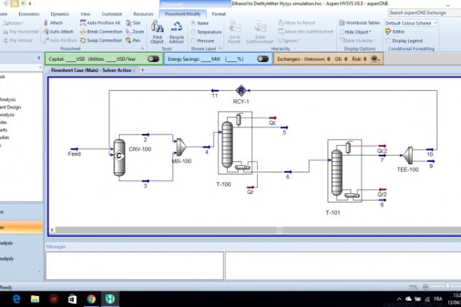The height and width of the screenshot is (307, 461).
Task: Enable the Display Legend checkbox
Action: [x=388, y=40]
